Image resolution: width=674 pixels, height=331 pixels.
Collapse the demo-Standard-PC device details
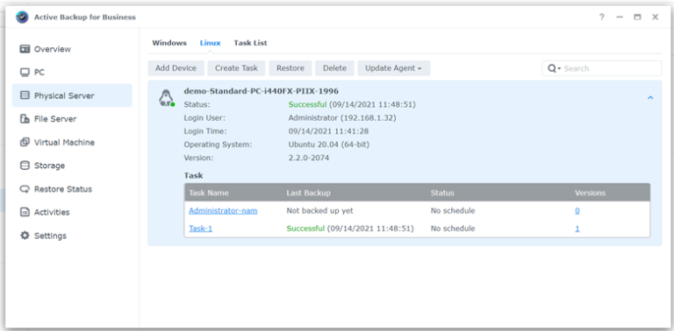[x=650, y=98]
